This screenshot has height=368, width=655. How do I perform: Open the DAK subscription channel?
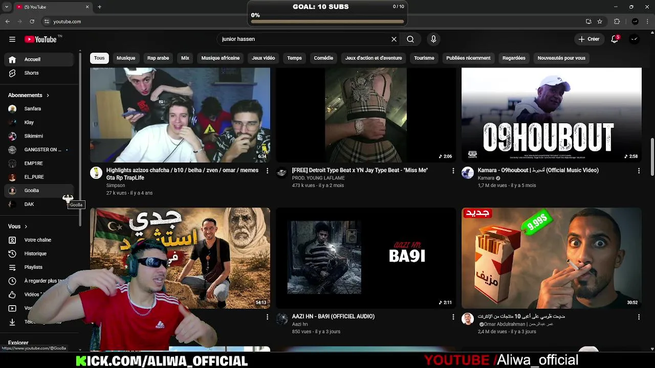(39, 204)
